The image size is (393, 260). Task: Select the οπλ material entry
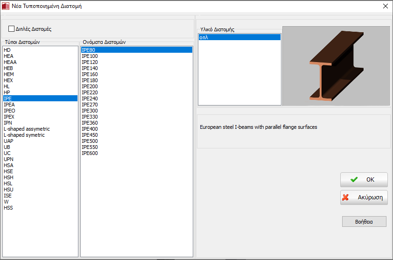(x=204, y=37)
